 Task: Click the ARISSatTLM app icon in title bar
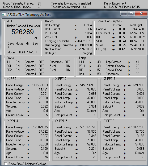click(4, 14)
